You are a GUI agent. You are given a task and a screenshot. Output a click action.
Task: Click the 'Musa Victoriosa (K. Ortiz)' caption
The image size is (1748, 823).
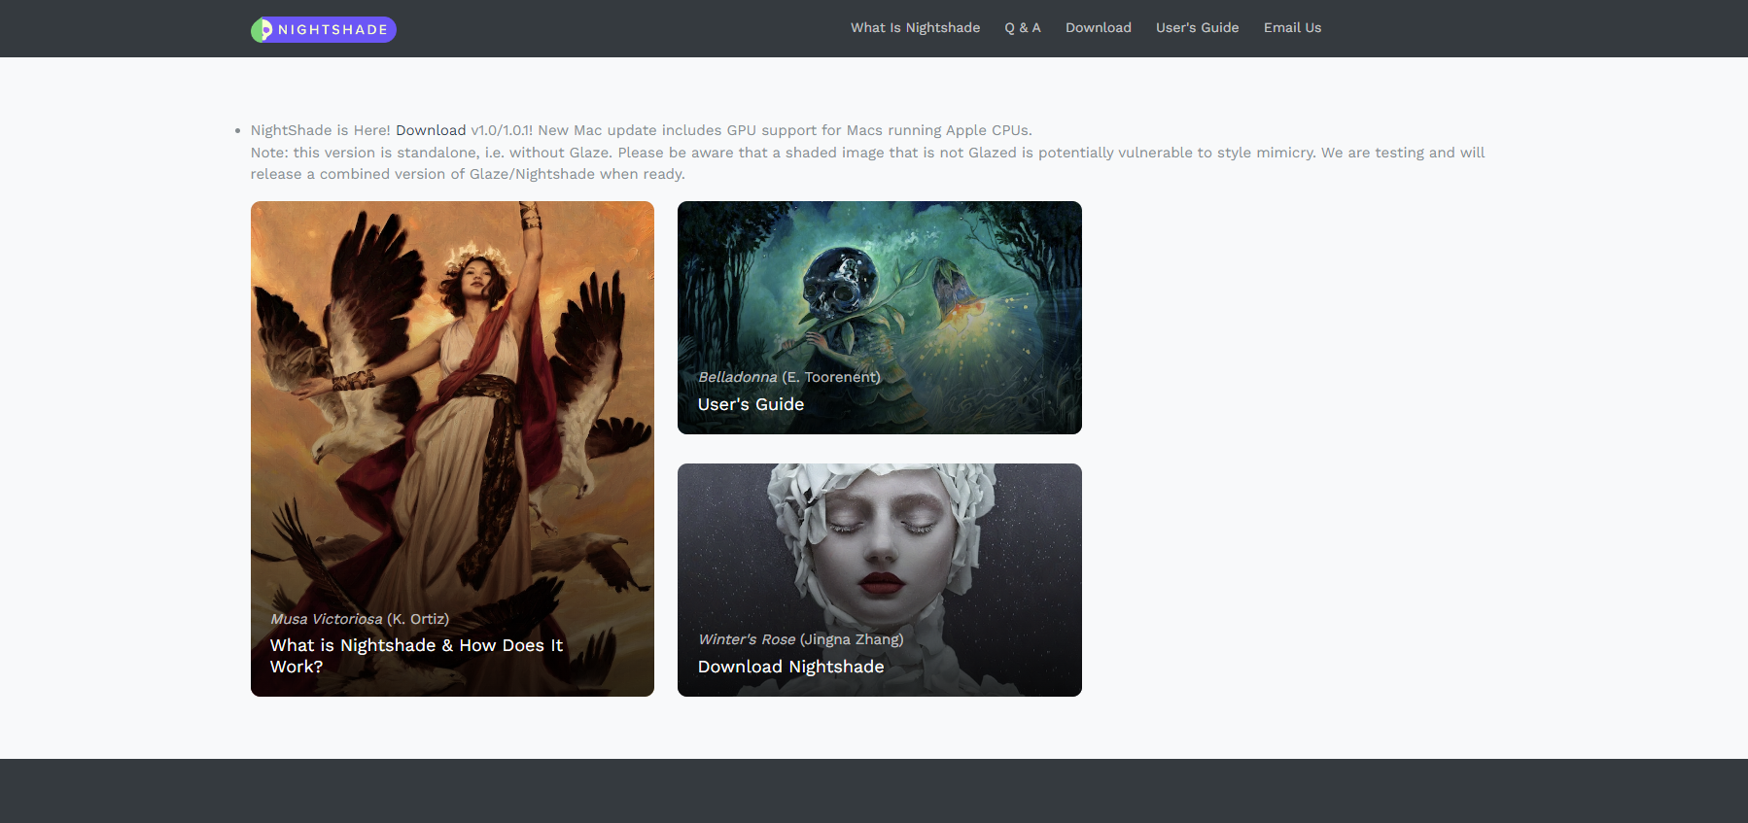[360, 619]
